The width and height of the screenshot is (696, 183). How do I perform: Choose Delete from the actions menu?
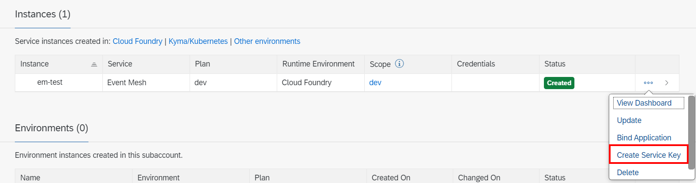tap(628, 173)
